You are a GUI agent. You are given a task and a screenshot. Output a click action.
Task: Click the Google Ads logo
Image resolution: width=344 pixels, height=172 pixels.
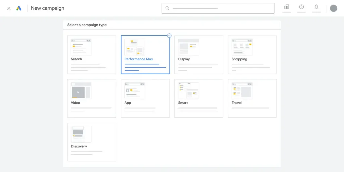19,8
